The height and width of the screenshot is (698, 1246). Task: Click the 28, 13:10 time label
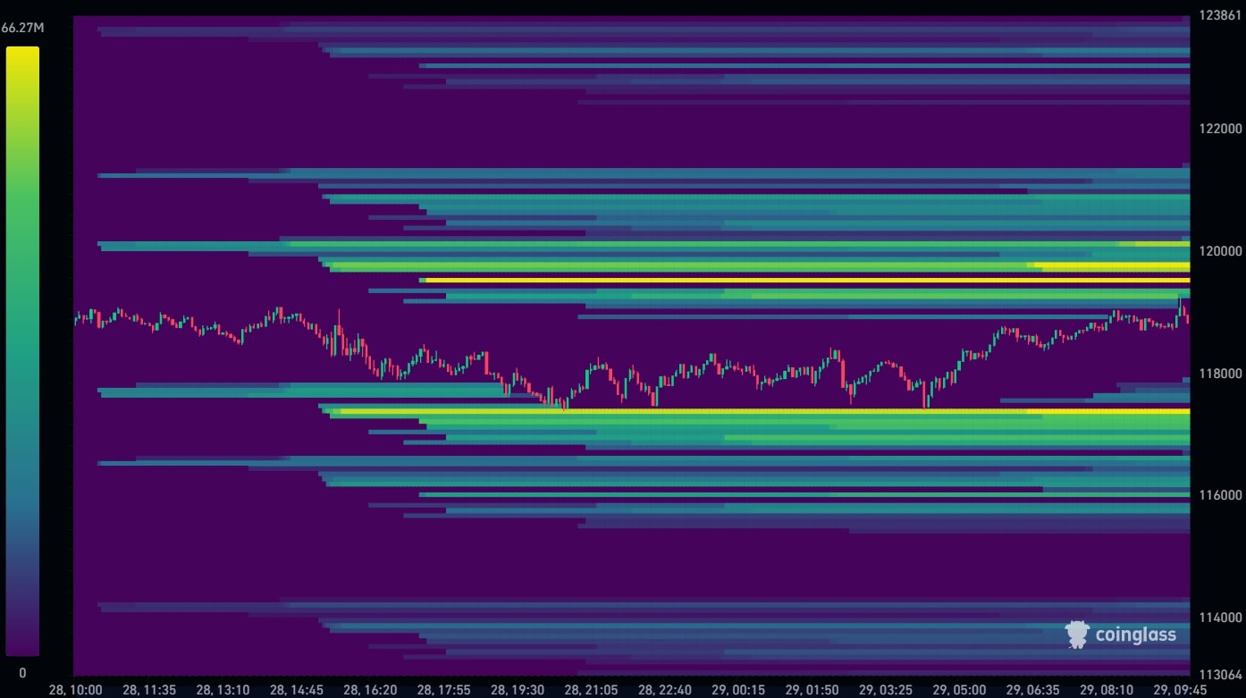(x=223, y=690)
